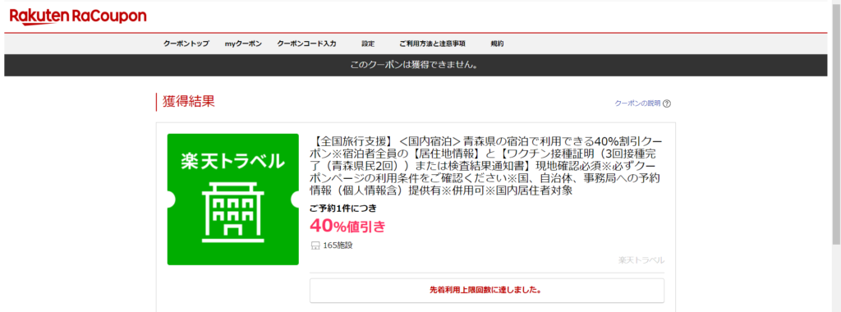Open クーポンコード入力 in the navigation
This screenshot has height=312, width=841.
click(x=306, y=44)
